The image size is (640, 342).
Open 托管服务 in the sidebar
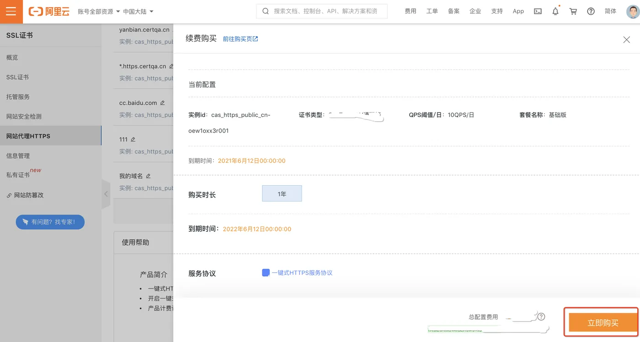pyautogui.click(x=18, y=97)
